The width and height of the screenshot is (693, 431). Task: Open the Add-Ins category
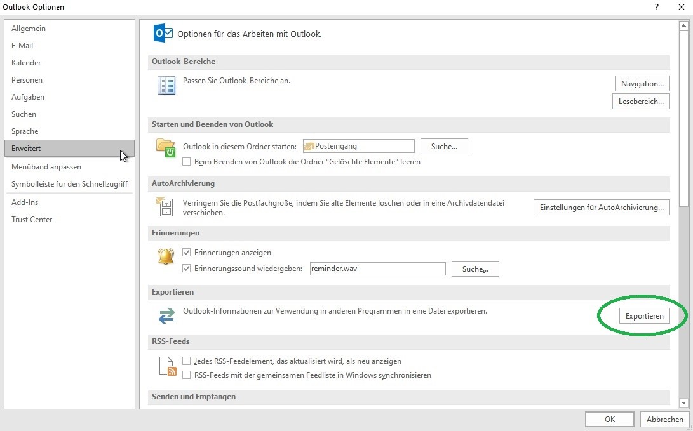click(x=69, y=202)
